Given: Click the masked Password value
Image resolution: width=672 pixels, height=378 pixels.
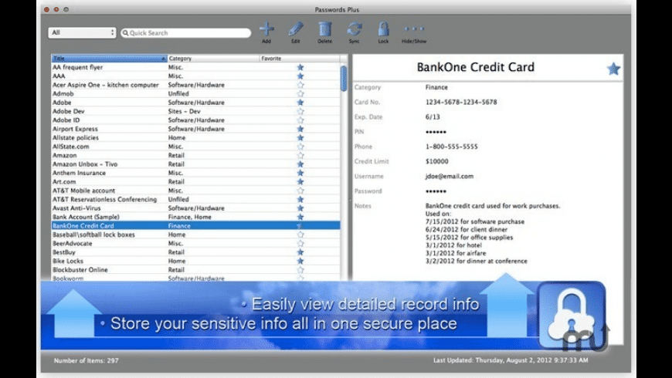Looking at the screenshot, I should (436, 191).
